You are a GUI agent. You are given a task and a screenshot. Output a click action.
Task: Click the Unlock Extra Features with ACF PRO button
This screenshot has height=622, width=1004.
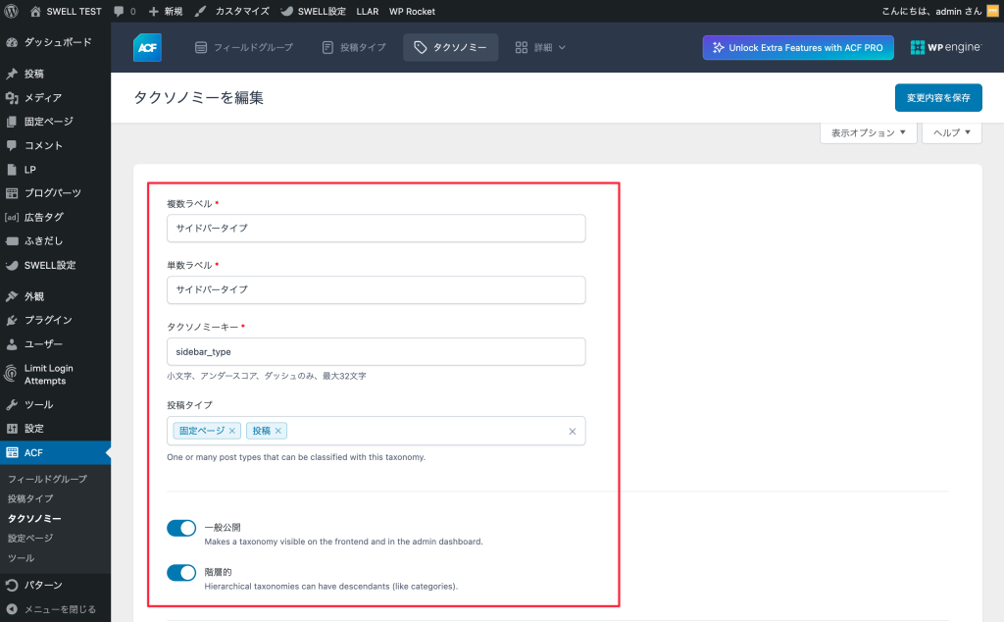coord(797,47)
